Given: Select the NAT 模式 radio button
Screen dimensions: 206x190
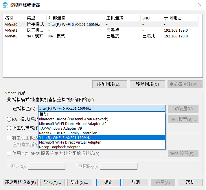Looking at the screenshot, I should (x=9, y=119).
